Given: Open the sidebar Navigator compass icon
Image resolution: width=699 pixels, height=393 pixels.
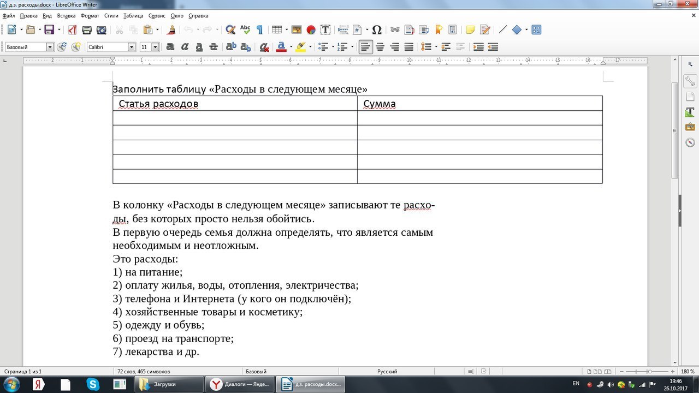Looking at the screenshot, I should point(690,142).
